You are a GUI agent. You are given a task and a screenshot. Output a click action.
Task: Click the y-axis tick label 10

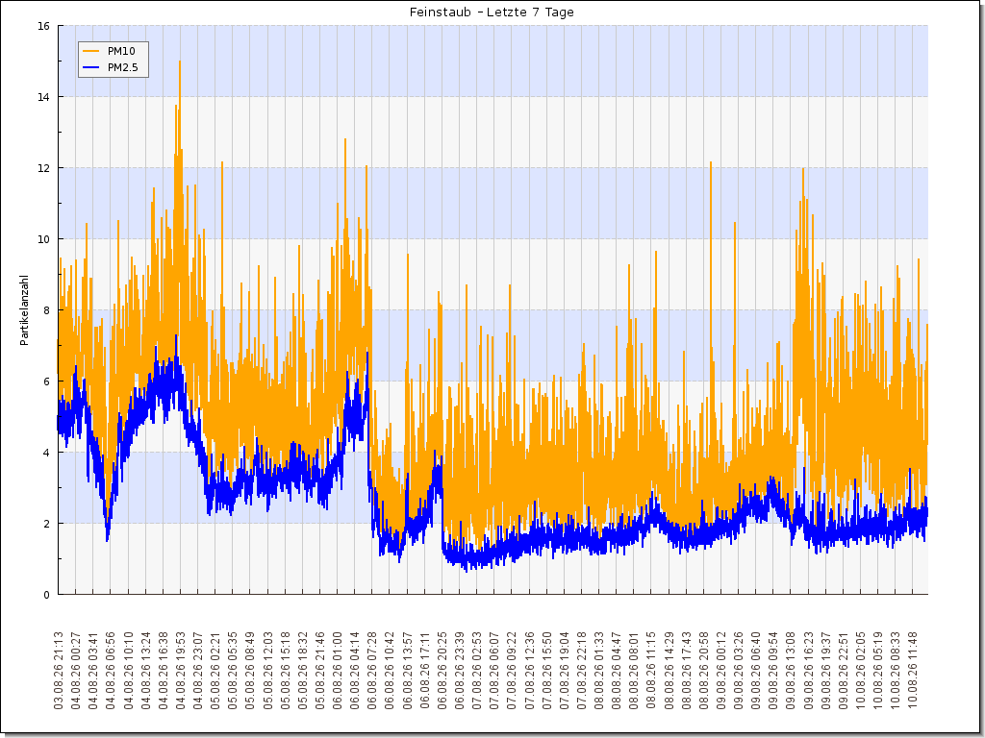[45, 239]
